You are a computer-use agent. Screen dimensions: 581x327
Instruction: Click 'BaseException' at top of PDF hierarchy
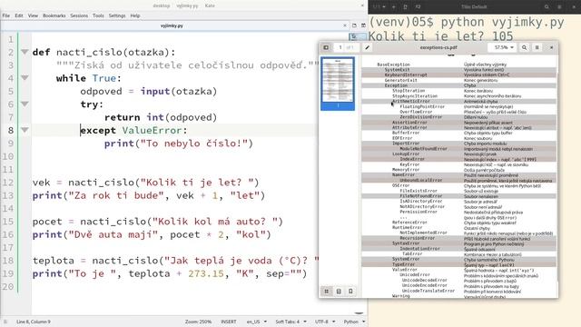(393, 64)
